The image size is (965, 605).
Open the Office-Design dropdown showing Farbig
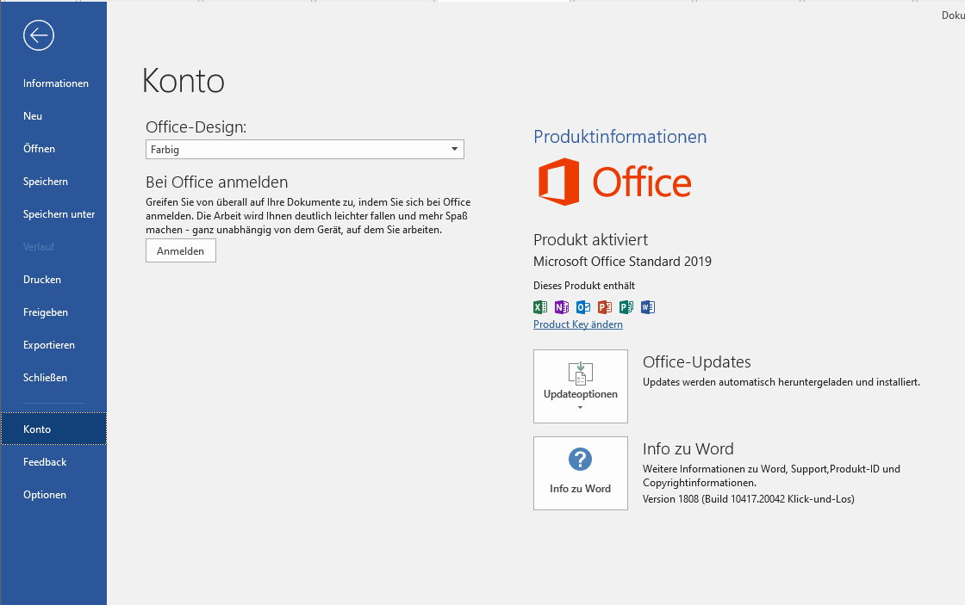(305, 150)
